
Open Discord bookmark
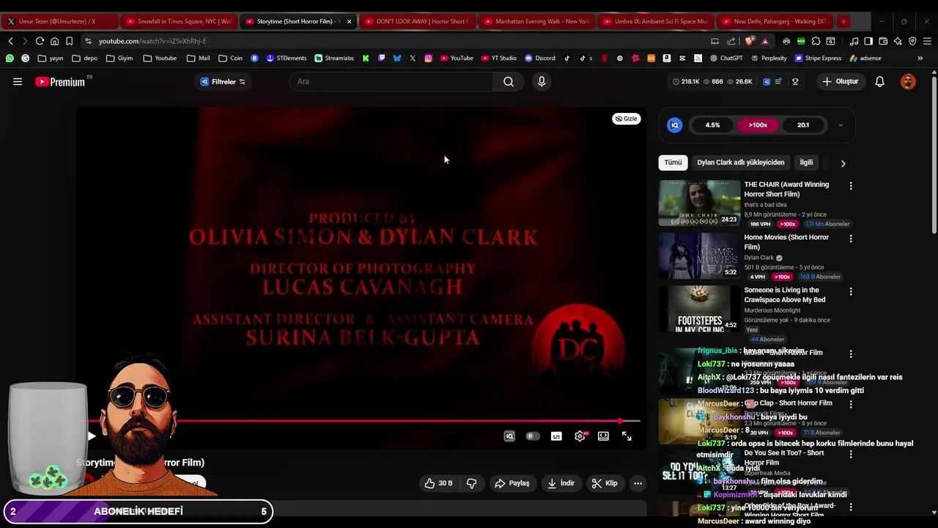540,58
